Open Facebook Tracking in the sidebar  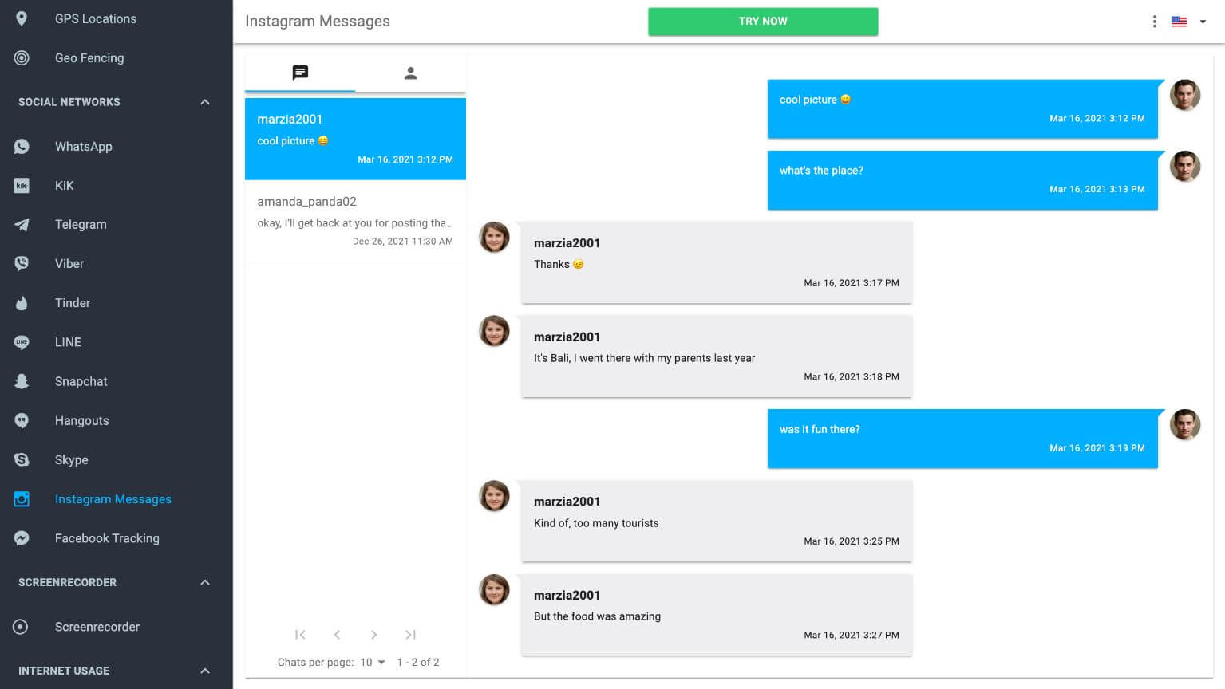107,538
